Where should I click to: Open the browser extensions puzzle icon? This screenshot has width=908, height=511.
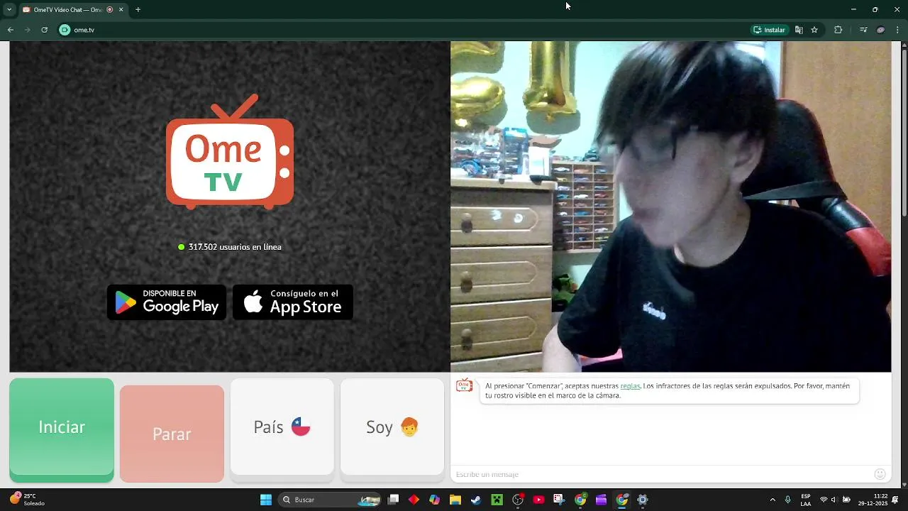(x=838, y=30)
